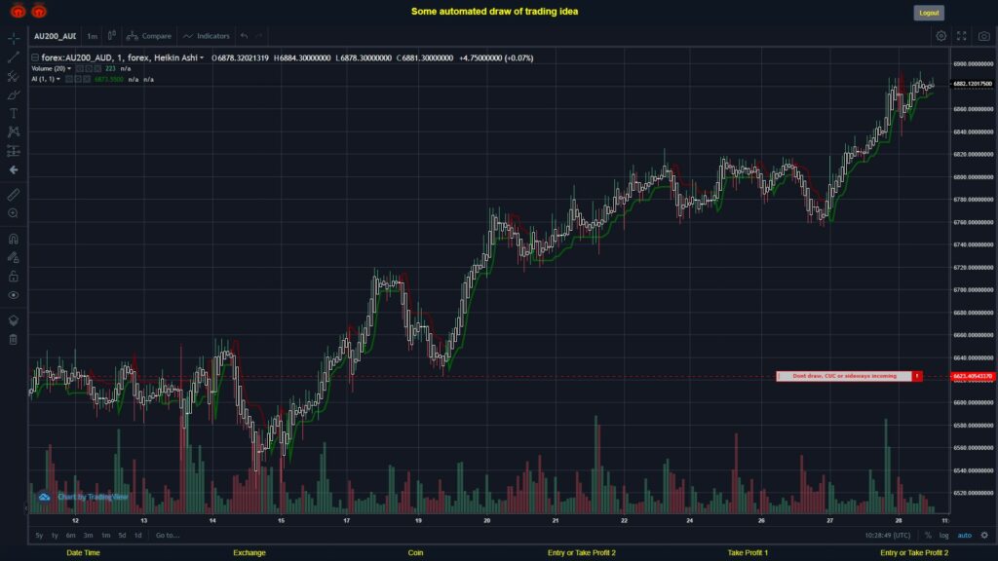Toggle auto scale mode

[965, 536]
